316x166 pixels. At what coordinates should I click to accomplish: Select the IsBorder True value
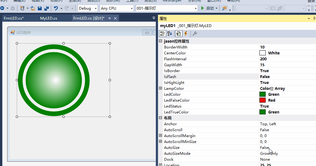click(x=264, y=71)
